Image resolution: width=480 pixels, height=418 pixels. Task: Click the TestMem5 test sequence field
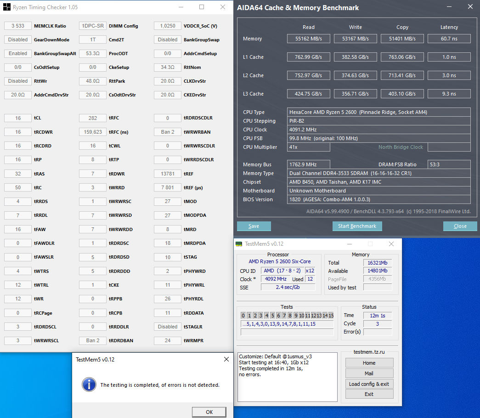pyautogui.click(x=287, y=324)
